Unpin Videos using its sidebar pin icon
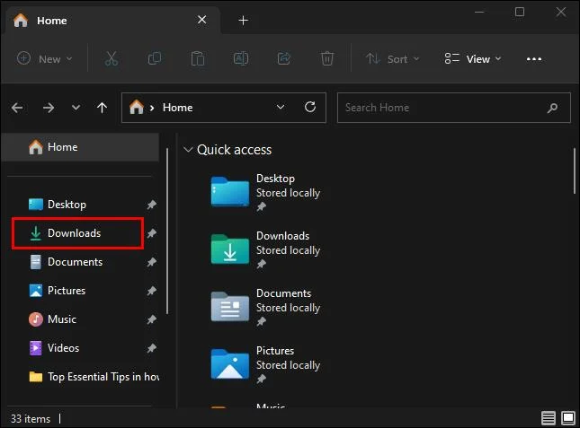Image resolution: width=580 pixels, height=428 pixels. [x=152, y=348]
